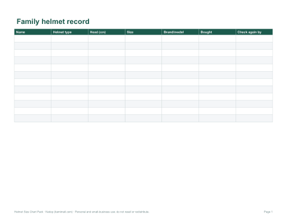Click the 'Bought' column header
This screenshot has height=222, width=287.
217,32
